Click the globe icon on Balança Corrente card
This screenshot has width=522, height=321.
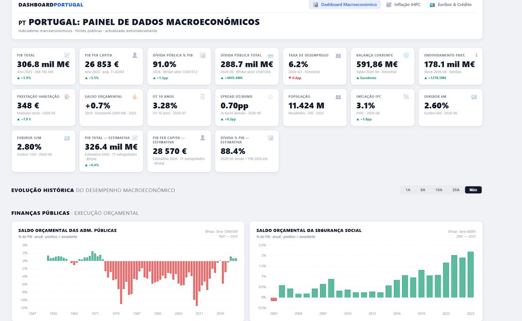[x=406, y=55]
